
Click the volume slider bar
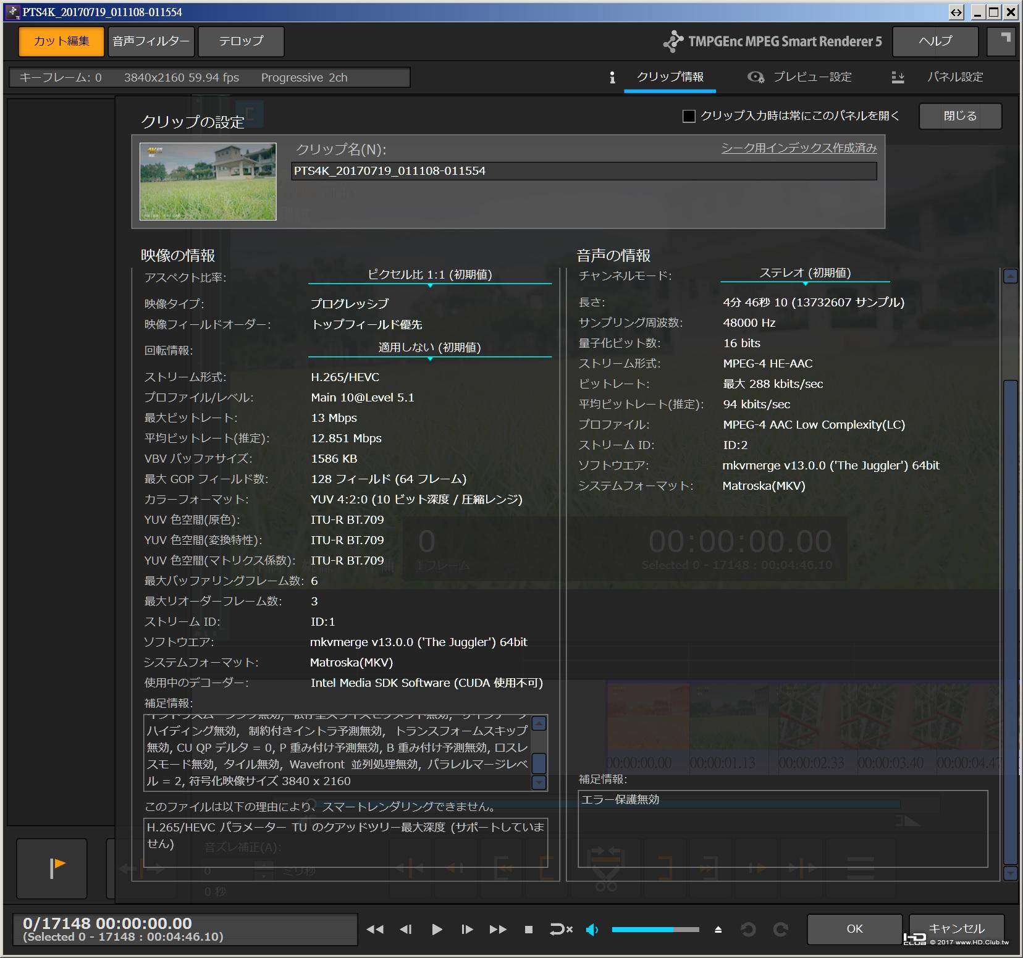click(655, 929)
